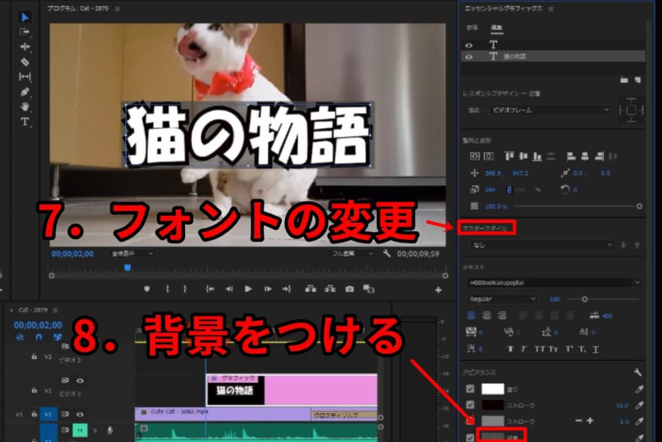Adjust the font size slider
The height and width of the screenshot is (442, 662).
click(584, 299)
